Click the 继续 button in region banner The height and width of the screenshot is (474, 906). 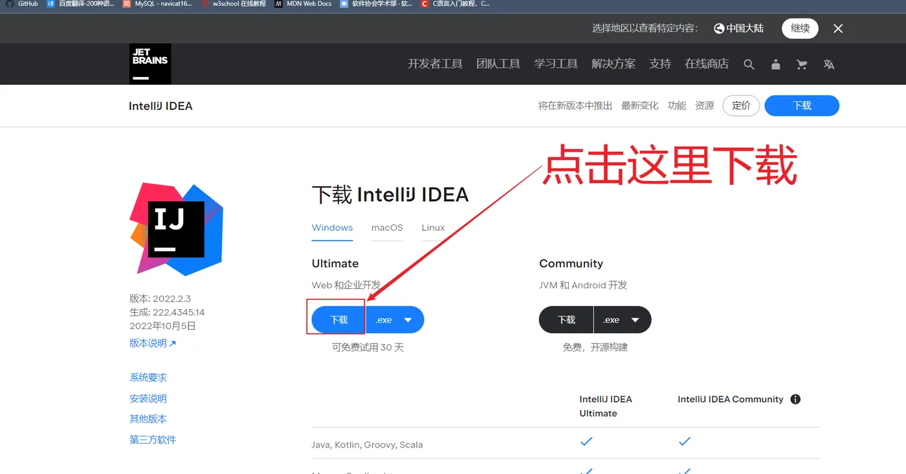[800, 28]
